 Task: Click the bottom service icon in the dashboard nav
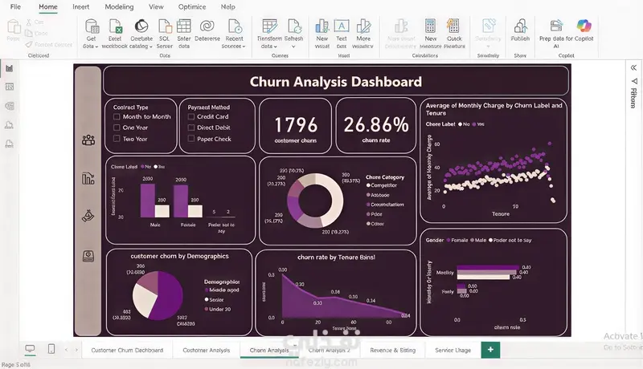coord(88,256)
